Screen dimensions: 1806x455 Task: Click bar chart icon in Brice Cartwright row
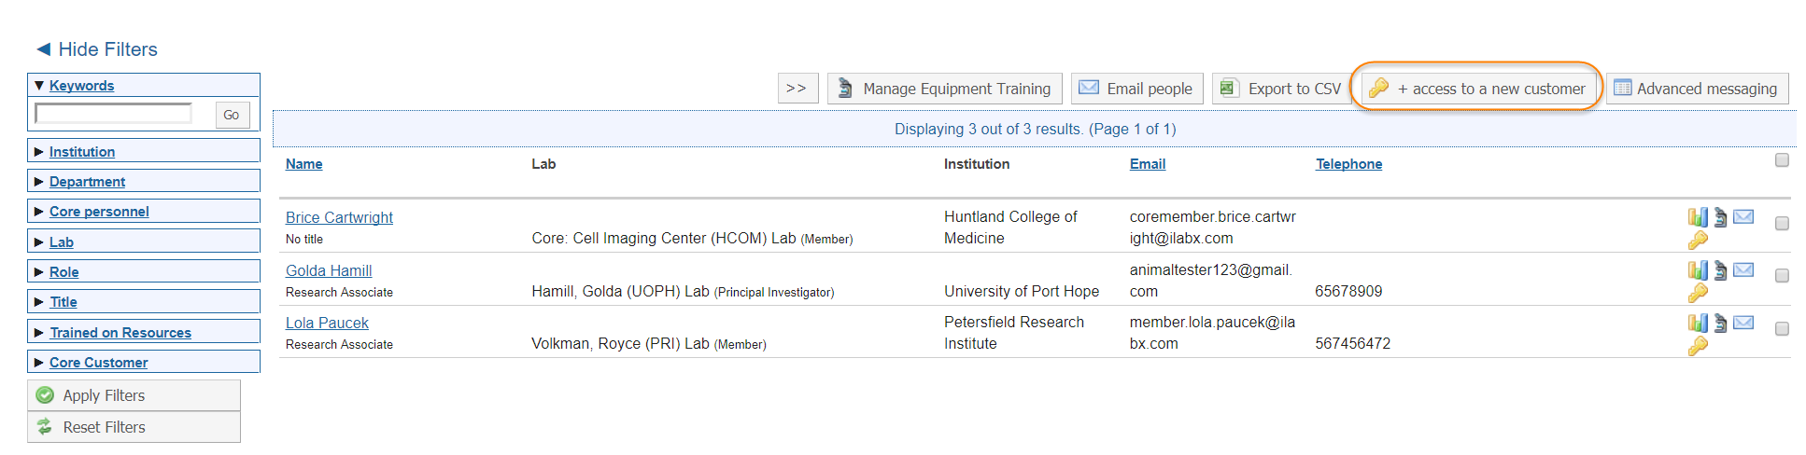pos(1697,217)
